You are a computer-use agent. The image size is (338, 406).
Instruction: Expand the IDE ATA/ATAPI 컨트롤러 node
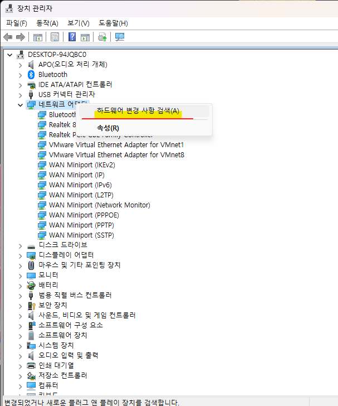click(x=21, y=85)
